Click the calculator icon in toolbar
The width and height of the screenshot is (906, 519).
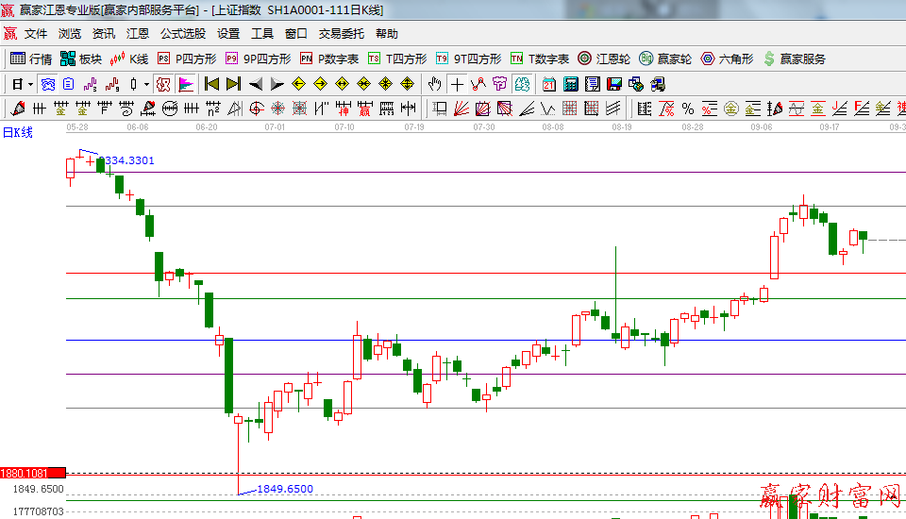click(570, 84)
